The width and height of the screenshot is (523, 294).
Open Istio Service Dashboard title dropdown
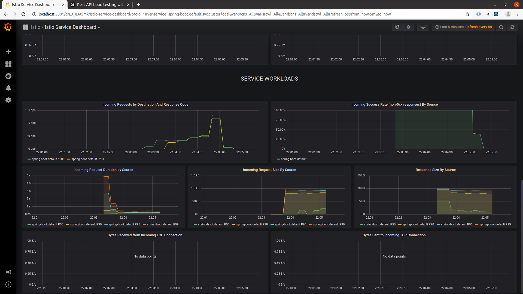point(72,27)
